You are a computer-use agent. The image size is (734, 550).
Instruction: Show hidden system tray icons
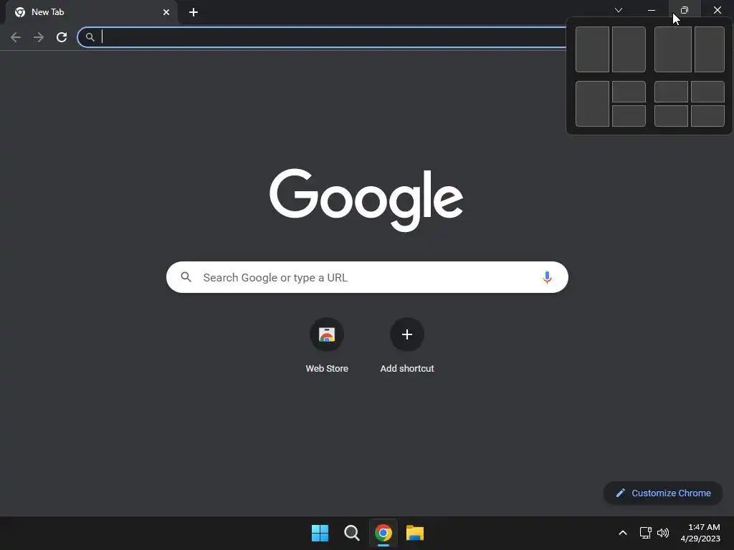pyautogui.click(x=623, y=533)
